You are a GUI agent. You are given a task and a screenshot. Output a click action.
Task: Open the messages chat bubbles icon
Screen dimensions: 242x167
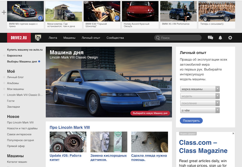[210, 38]
